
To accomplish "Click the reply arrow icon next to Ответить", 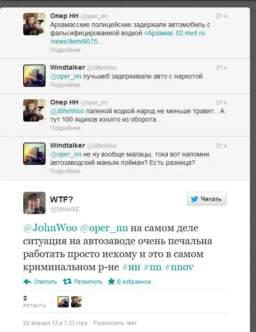I will [x=27, y=281].
